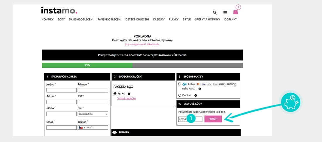Open BRÝLE category
Viewport: 322px width, 142px height.
coord(187,20)
